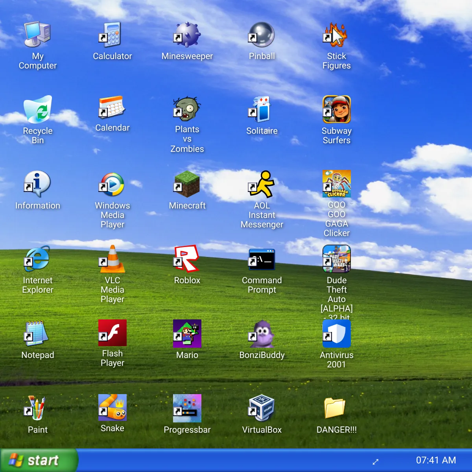Launch the purple BonziBuddy icon

point(262,334)
